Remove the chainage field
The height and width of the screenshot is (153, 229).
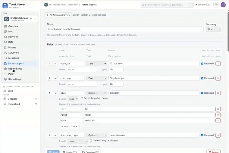click(218, 78)
